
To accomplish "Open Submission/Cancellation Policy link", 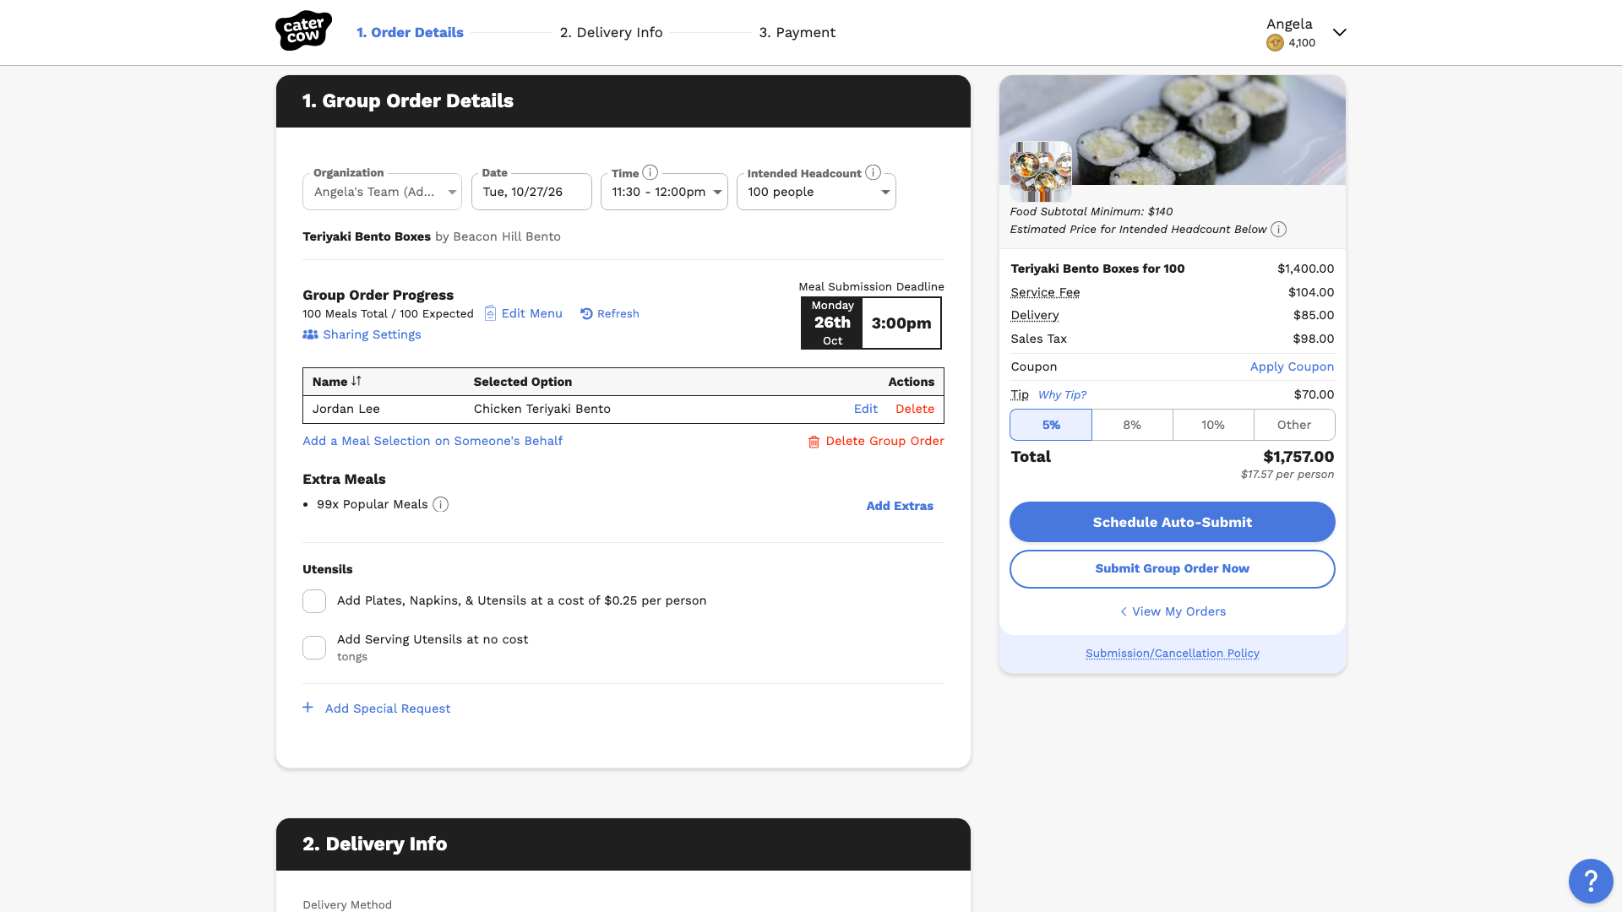I will (1172, 654).
